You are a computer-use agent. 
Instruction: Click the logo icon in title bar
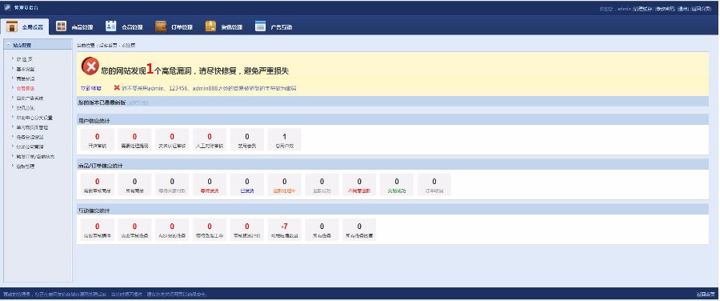click(7, 7)
